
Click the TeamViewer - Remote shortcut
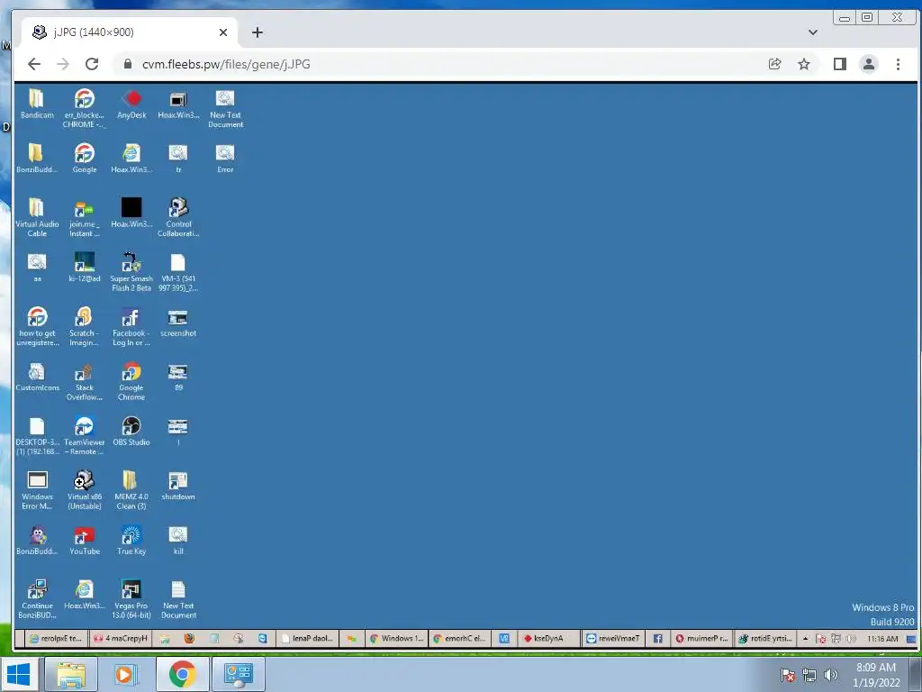[x=84, y=435]
